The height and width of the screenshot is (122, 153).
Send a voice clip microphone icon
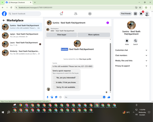[x=47, y=97]
